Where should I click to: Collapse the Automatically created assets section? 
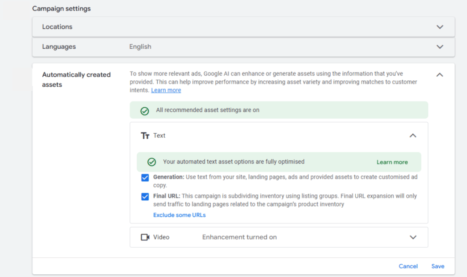click(x=439, y=74)
